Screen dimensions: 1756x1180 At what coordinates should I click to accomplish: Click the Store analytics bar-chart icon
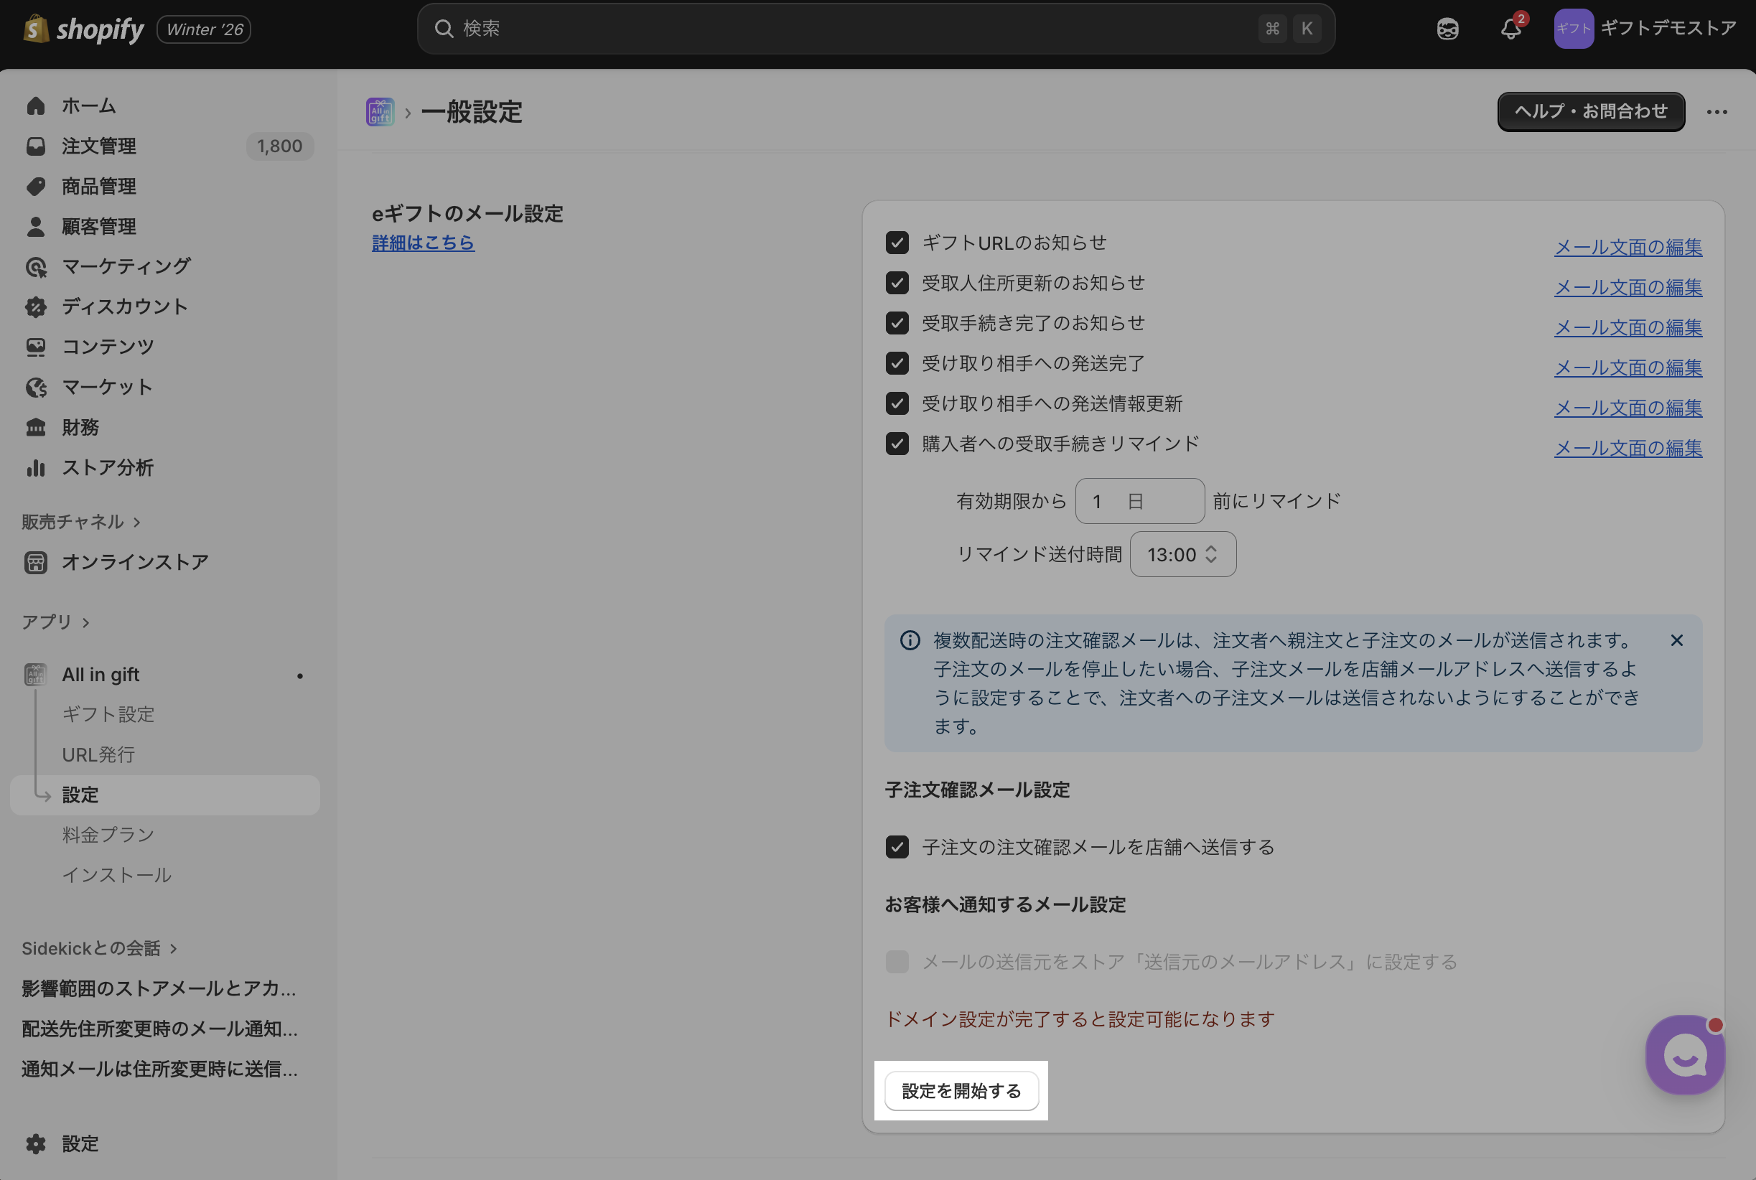point(35,468)
